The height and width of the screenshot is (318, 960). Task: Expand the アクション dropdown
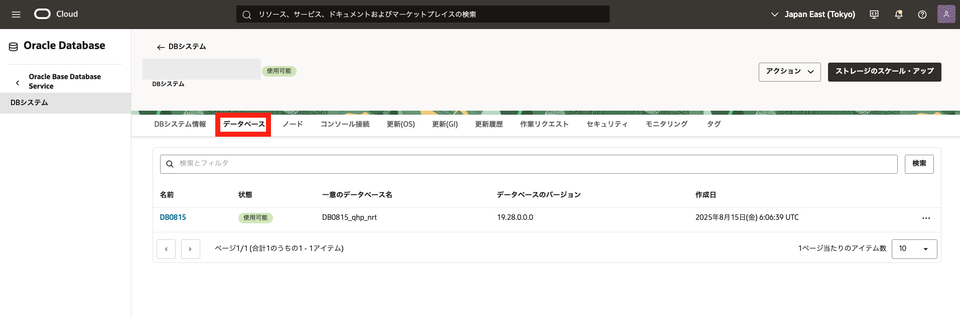tap(789, 72)
